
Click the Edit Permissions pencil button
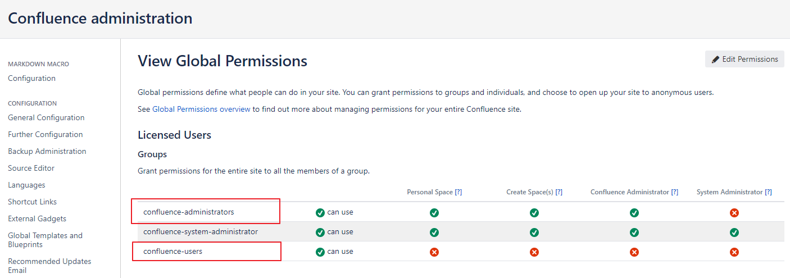click(744, 59)
